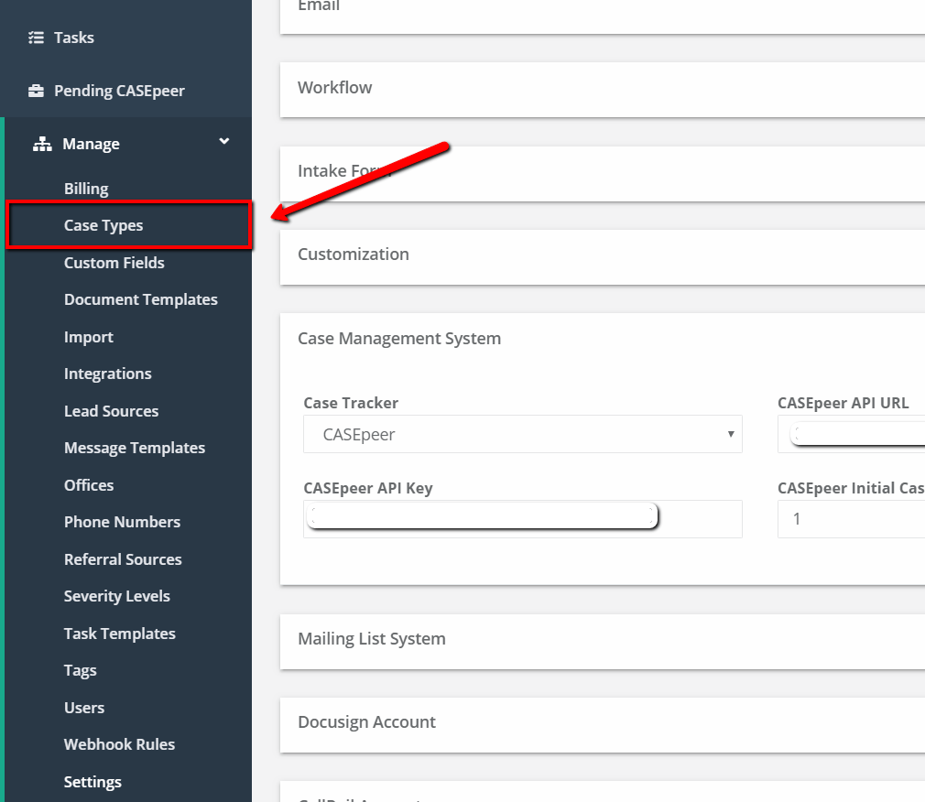Screen dimensions: 925x802
Task: Click the Severity Levels option
Action: tap(116, 596)
